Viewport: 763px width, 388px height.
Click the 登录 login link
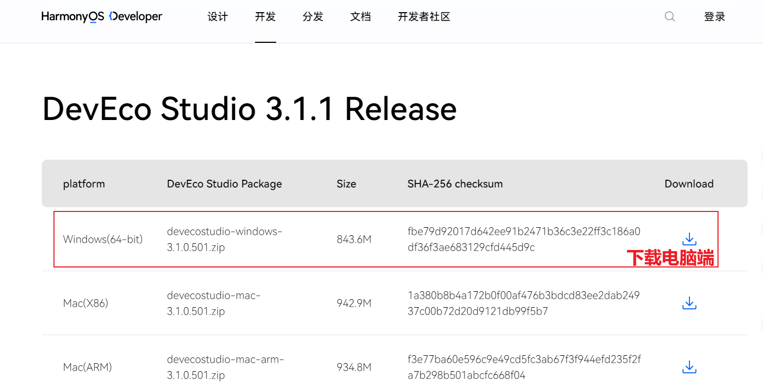pos(714,17)
